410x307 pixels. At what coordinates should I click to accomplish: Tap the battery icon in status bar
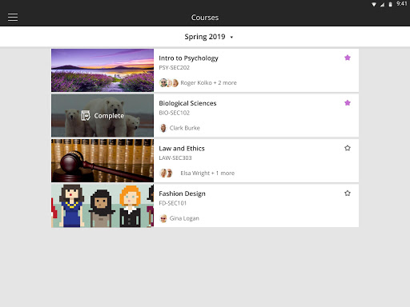[x=390, y=4]
